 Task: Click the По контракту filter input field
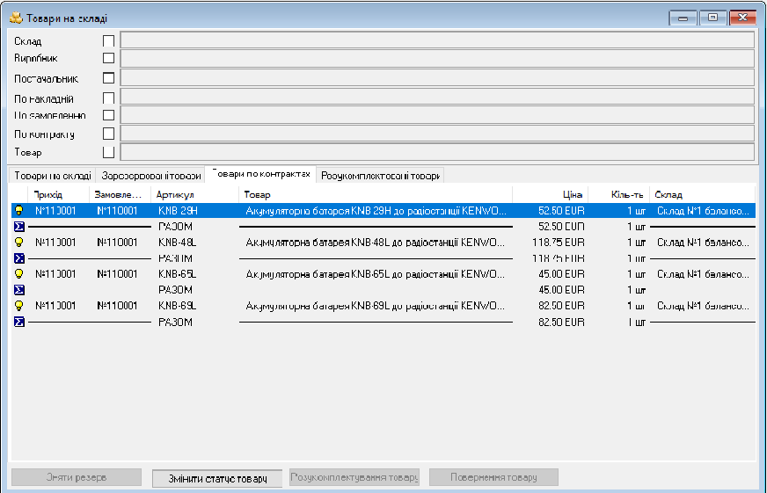(x=437, y=134)
